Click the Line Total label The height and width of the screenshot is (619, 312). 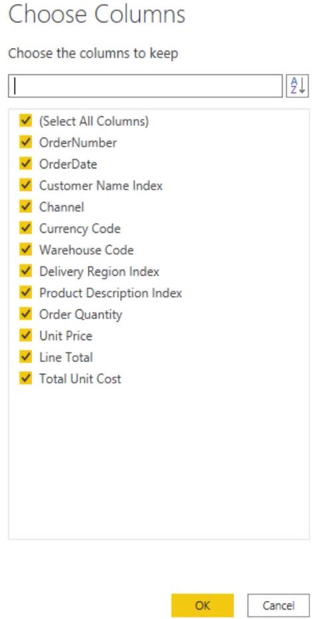click(x=66, y=357)
